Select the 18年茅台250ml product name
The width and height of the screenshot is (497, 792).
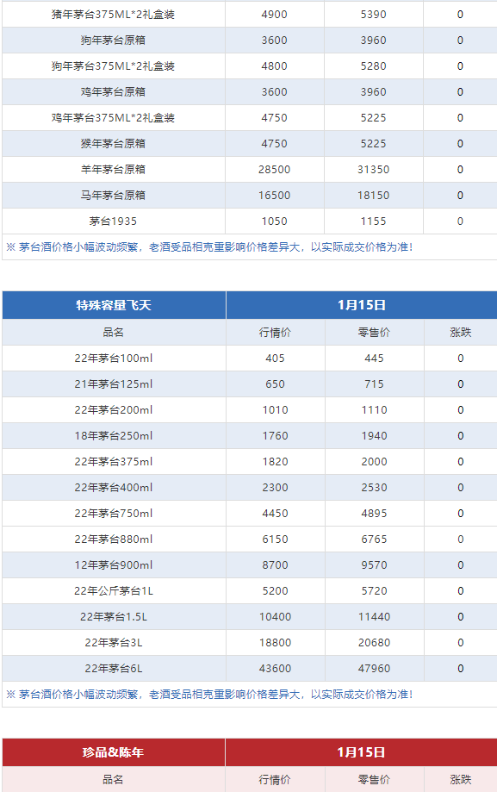pyautogui.click(x=114, y=436)
